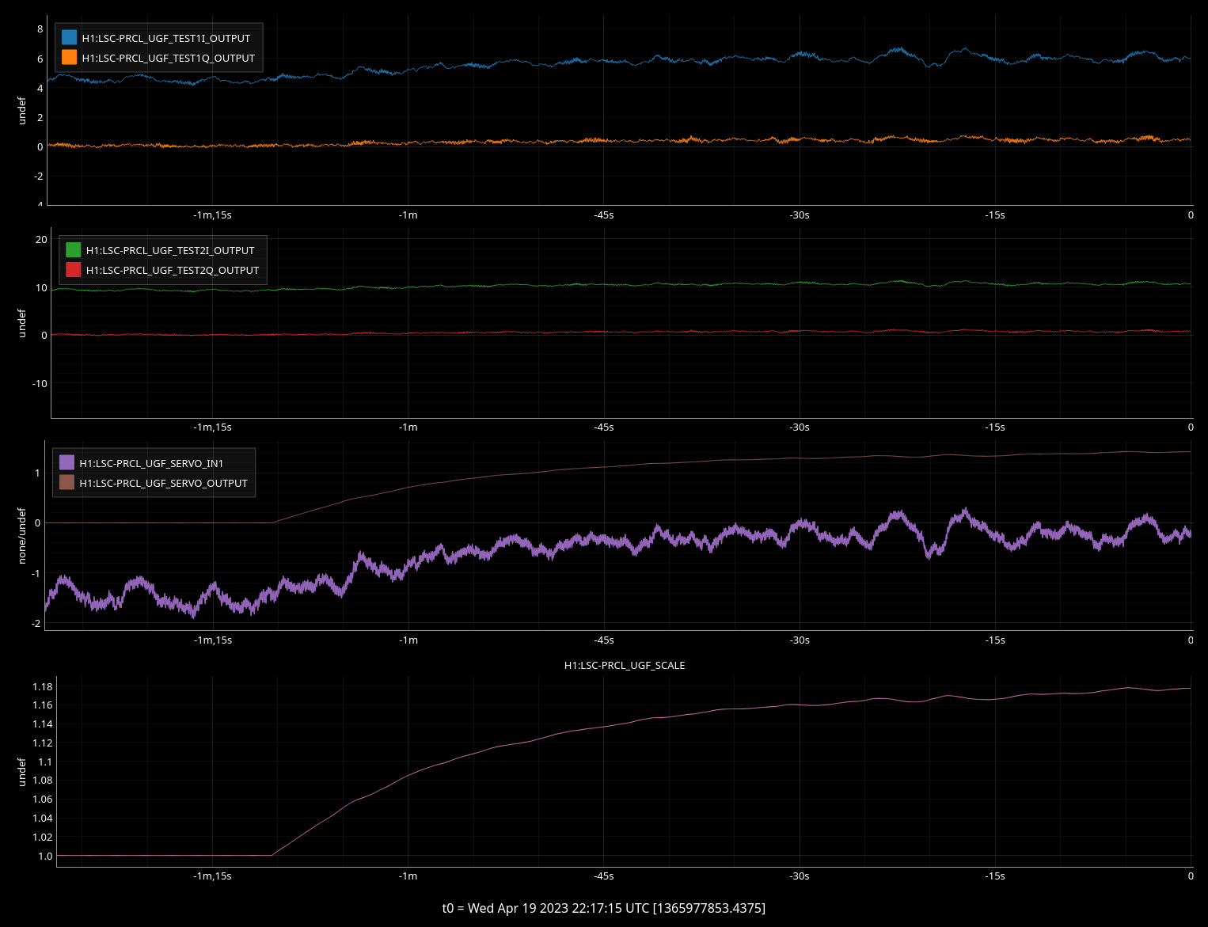This screenshot has height=927, width=1208.
Task: Click the H1:LSC-PRCL_UGF_SCALE plot title
Action: 625,665
